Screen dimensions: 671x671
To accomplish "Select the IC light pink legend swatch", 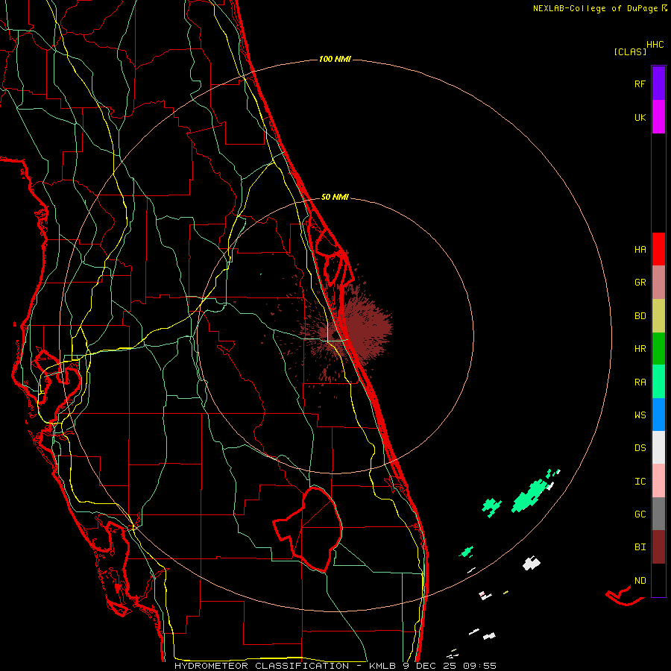I will pos(658,481).
